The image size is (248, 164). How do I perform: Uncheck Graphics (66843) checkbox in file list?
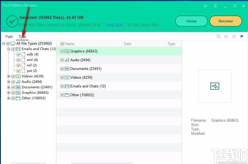click(62, 51)
